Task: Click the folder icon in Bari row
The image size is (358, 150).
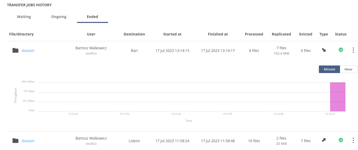Action: pyautogui.click(x=15, y=50)
